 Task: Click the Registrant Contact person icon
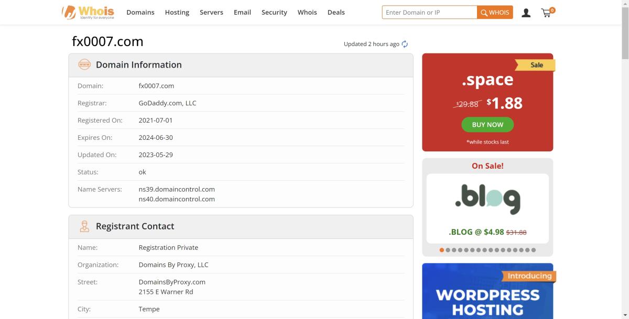pos(84,226)
